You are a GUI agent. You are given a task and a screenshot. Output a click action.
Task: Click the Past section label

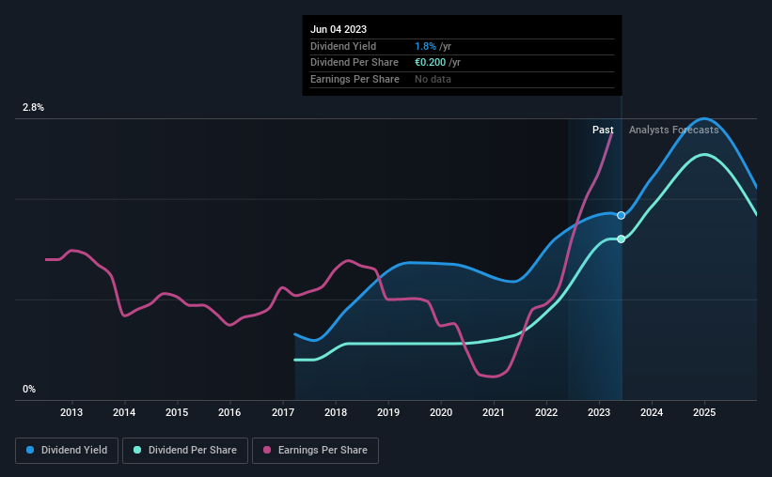pos(603,130)
